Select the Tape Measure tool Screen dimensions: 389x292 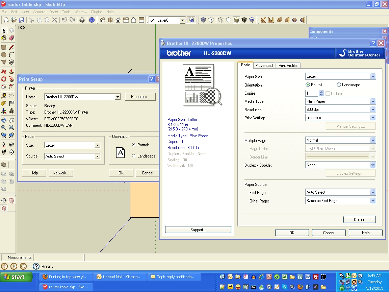(4, 96)
